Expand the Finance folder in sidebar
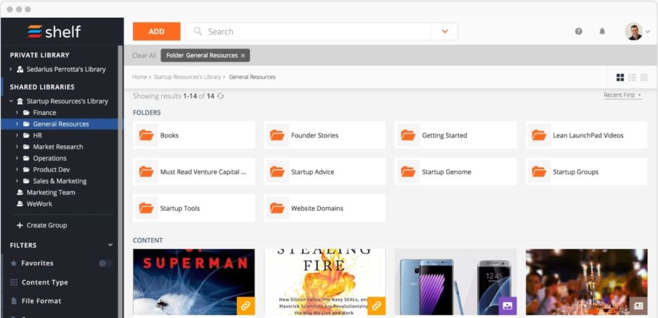The height and width of the screenshot is (318, 658). [18, 113]
